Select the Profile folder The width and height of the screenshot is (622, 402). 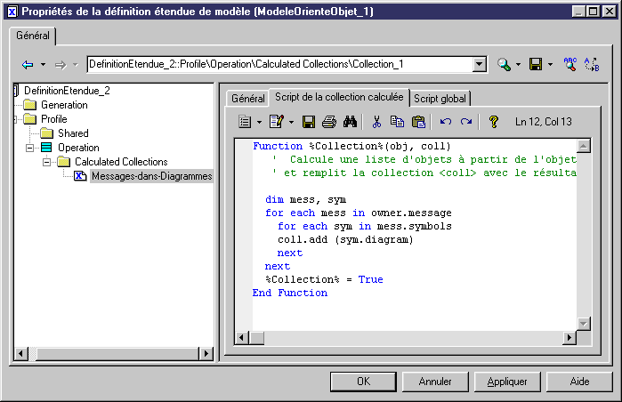pos(54,119)
